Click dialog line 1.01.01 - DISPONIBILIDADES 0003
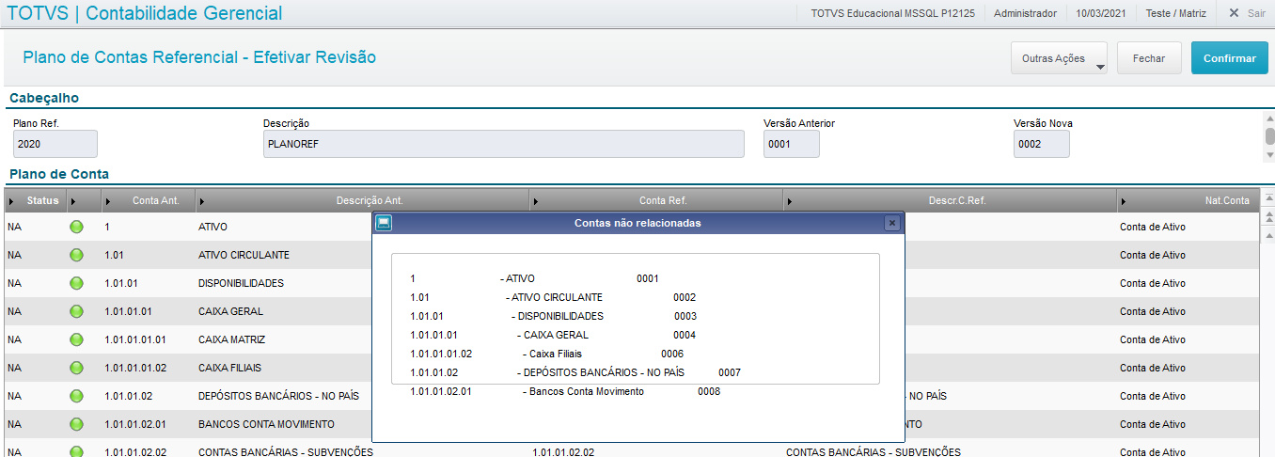 pyautogui.click(x=553, y=316)
